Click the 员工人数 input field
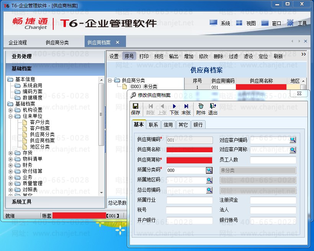 (x=273, y=160)
